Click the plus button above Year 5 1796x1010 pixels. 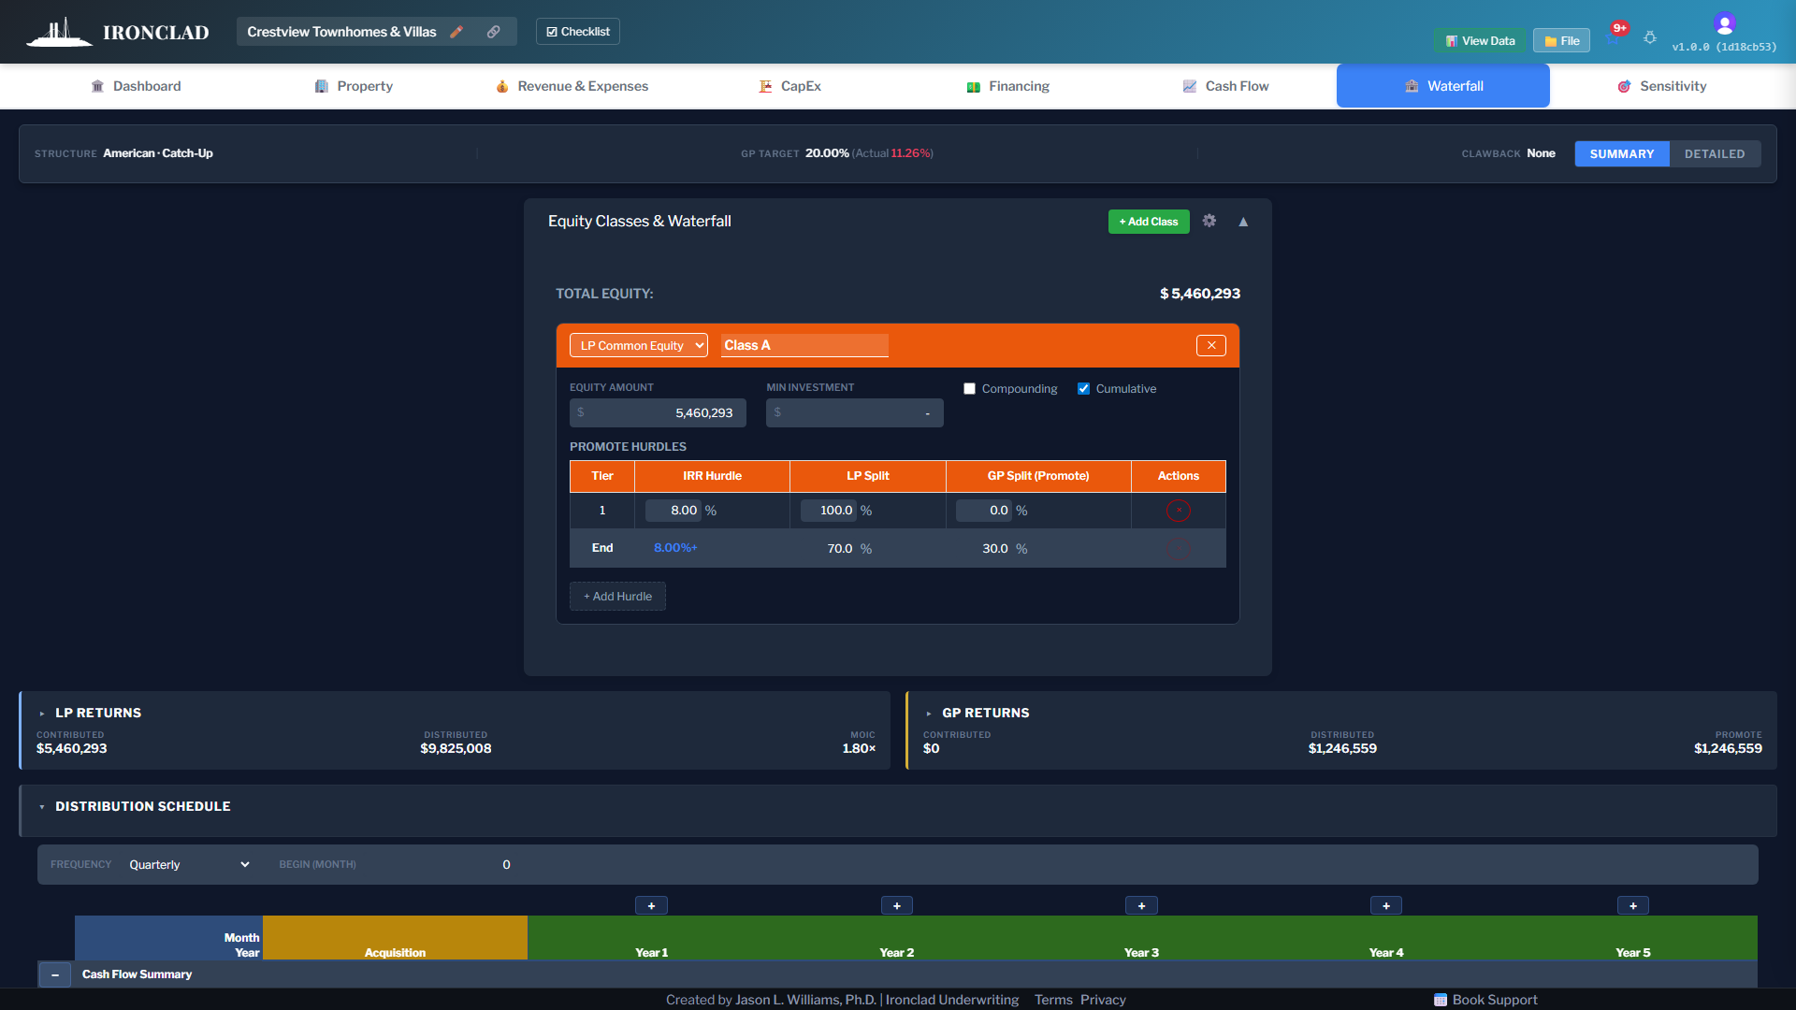[x=1633, y=905]
